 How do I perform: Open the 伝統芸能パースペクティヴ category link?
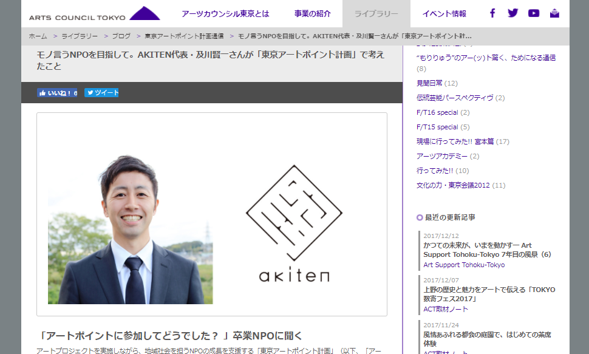tap(455, 98)
